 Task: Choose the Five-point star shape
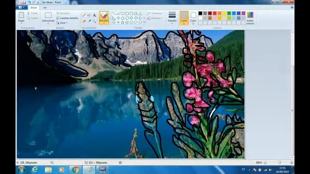click(x=123, y=22)
